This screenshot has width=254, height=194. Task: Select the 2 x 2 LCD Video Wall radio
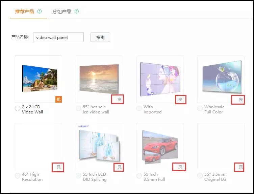(17, 108)
